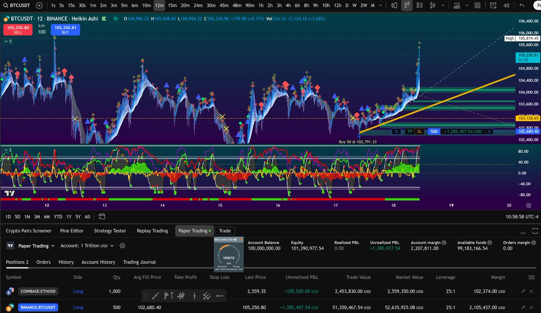Open the Pine Editor tab
541x313 pixels.
(x=71, y=231)
